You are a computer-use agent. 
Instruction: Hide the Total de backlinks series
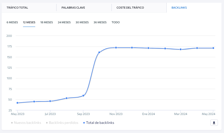tap(99, 123)
